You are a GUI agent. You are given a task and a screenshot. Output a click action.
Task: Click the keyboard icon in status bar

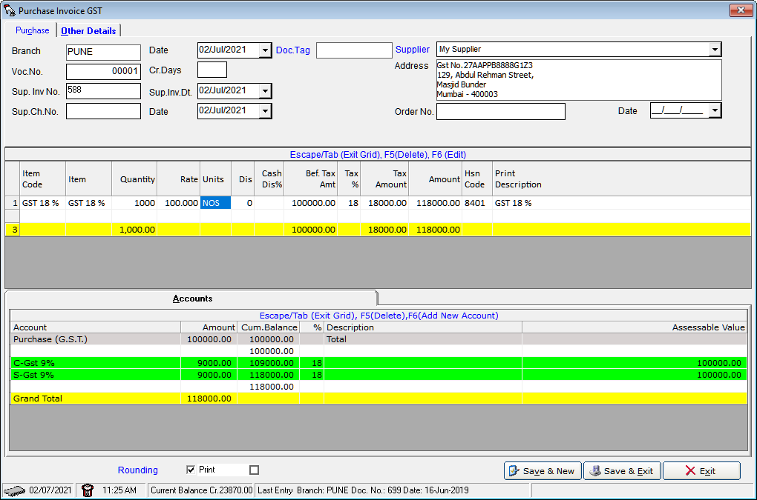coord(14,490)
